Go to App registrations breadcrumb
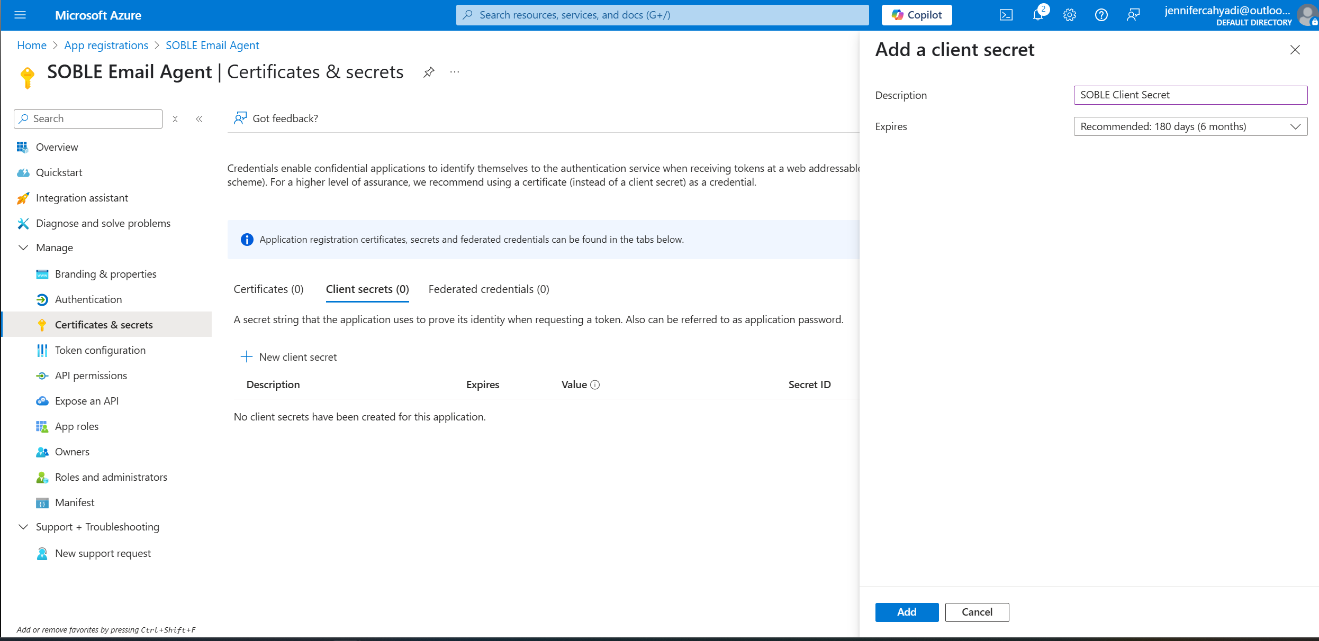The width and height of the screenshot is (1319, 641). coord(106,45)
